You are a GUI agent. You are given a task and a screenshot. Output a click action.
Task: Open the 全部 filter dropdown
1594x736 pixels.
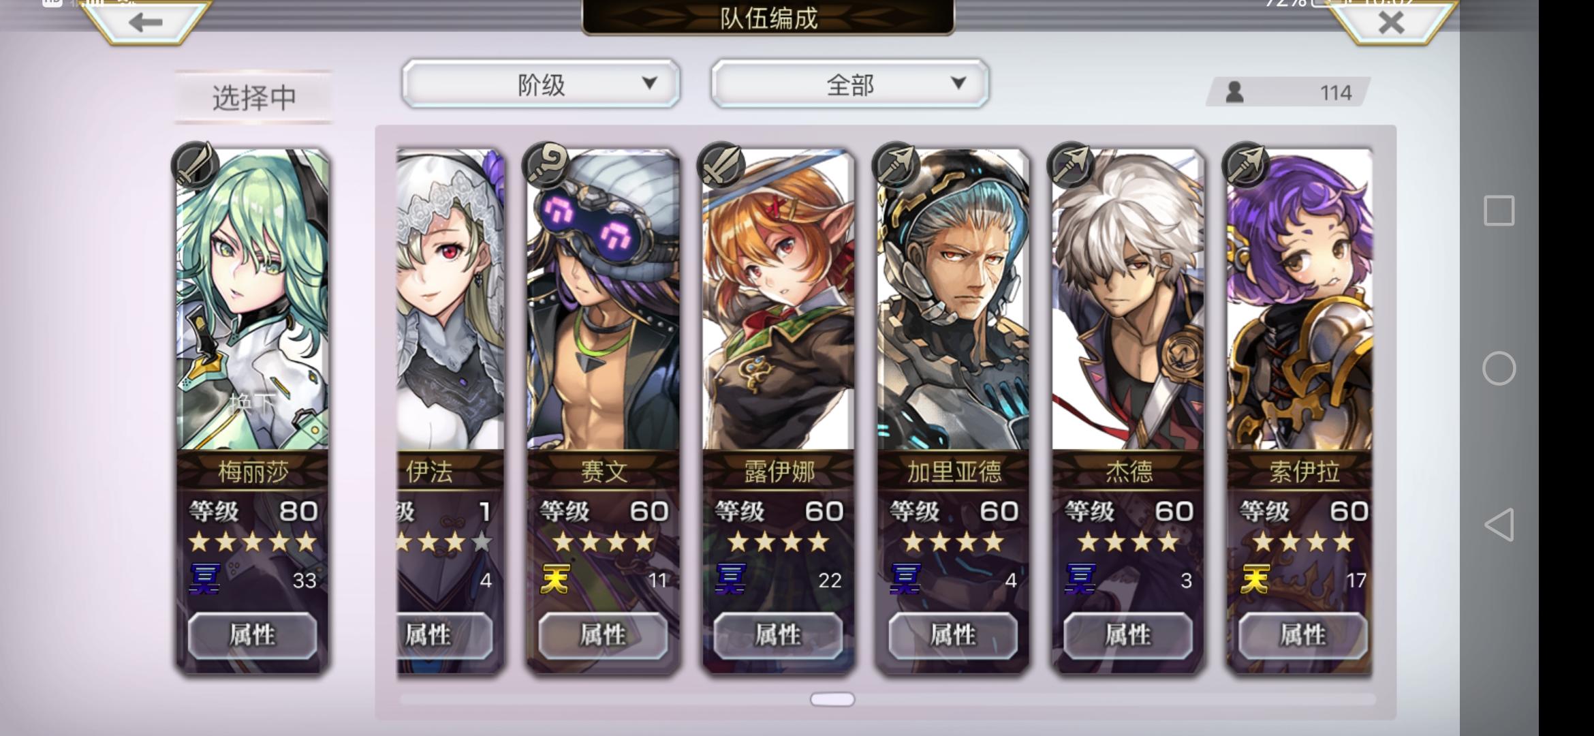(849, 84)
